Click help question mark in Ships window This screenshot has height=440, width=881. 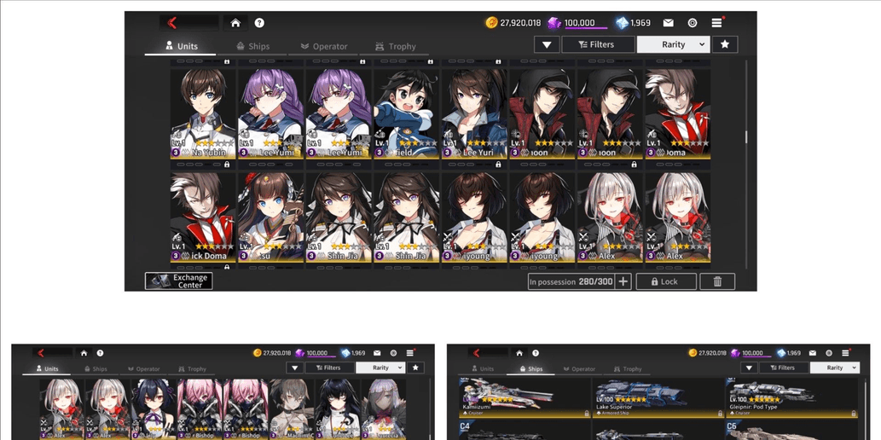[x=536, y=353]
